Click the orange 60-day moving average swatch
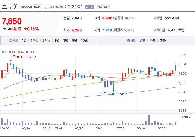This screenshot has width=195, height=137. (19, 52)
